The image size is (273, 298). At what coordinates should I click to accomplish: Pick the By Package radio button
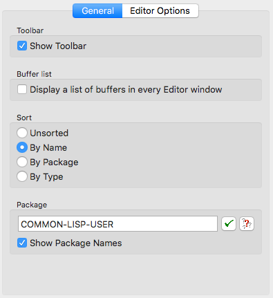(x=22, y=162)
